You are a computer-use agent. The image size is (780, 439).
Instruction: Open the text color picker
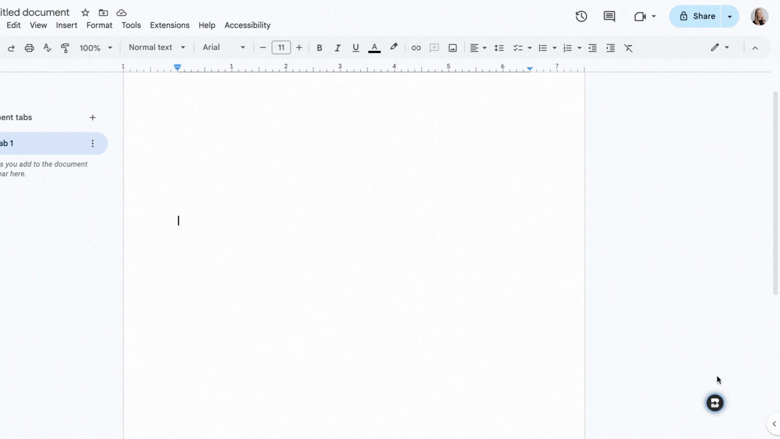pyautogui.click(x=374, y=48)
